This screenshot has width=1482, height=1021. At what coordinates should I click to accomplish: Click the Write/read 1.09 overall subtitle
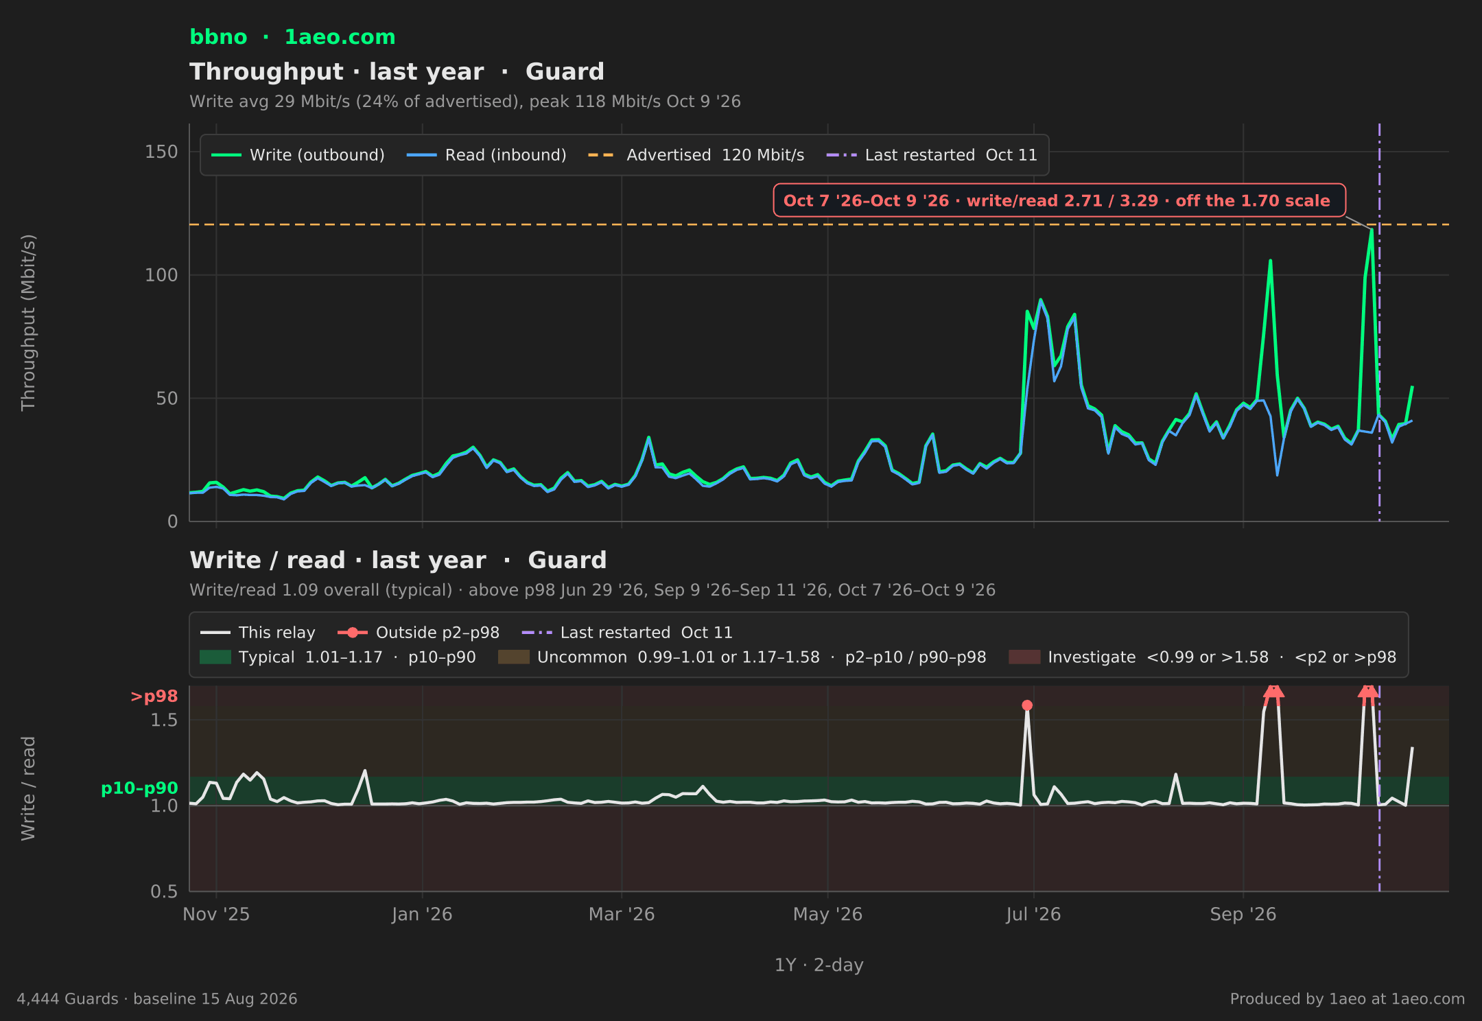592,590
